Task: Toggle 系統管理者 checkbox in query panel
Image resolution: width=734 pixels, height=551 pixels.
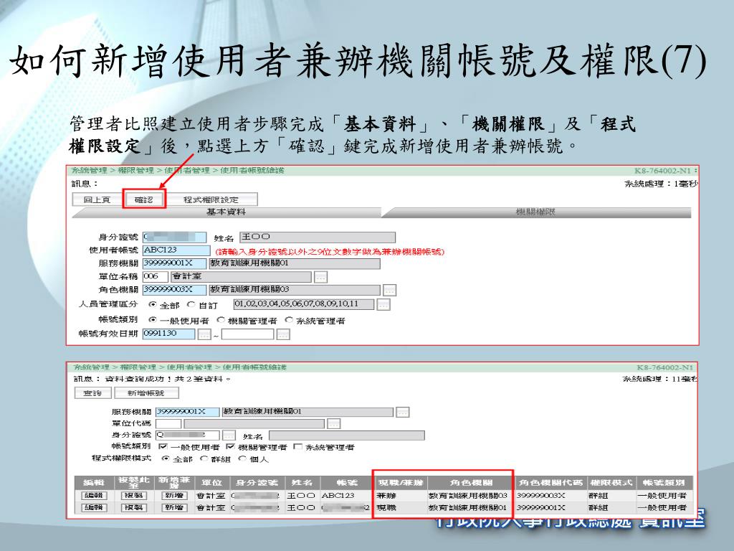Action: coord(297,447)
